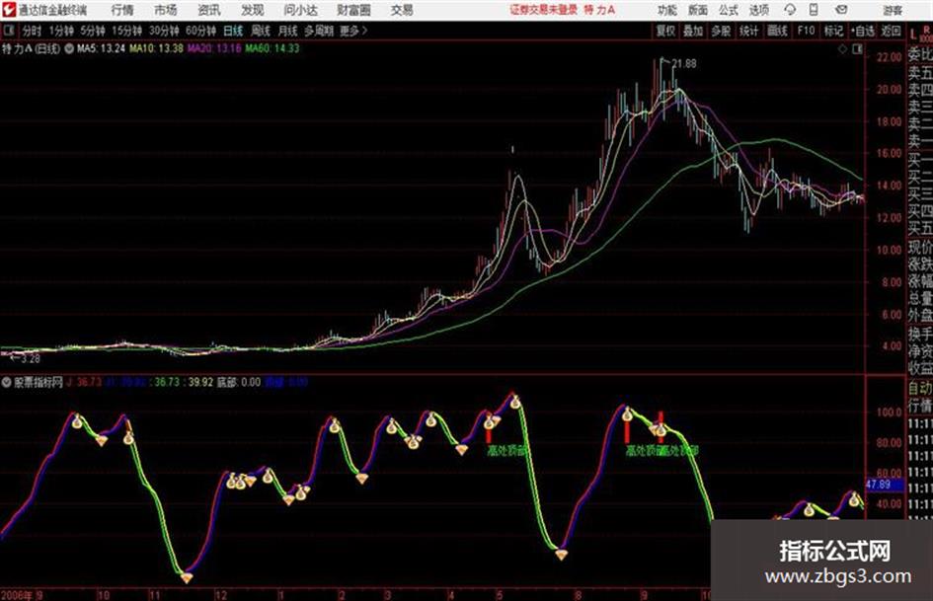Click the diamond marker at the November trough
Viewport: 933px width, 601px height.
coord(187,577)
